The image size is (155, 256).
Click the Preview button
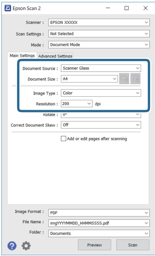(x=95, y=245)
